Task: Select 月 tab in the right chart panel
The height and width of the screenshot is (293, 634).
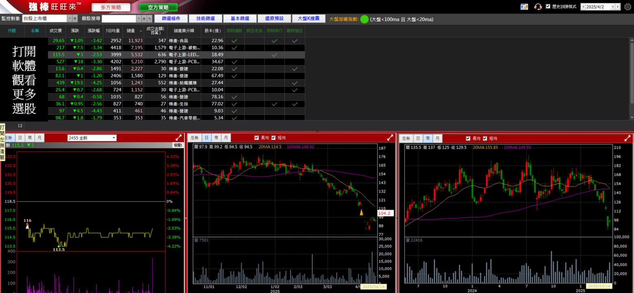Action: click(437, 138)
